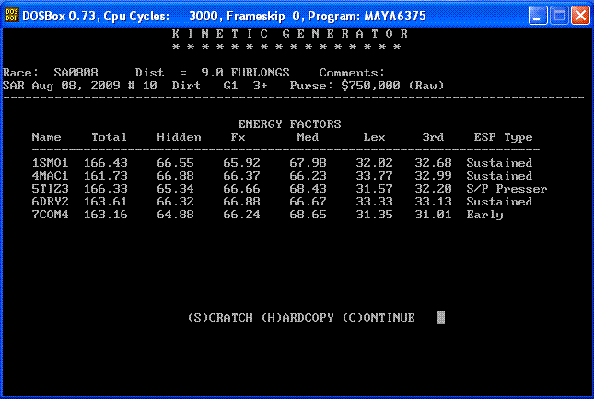Click 3rd value 33.13
594x399 pixels.
433,202
